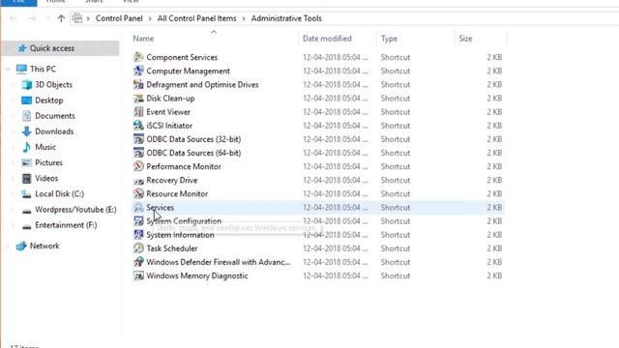Select the iSCSI Initiator icon
The height and width of the screenshot is (348, 619).
[x=138, y=126]
